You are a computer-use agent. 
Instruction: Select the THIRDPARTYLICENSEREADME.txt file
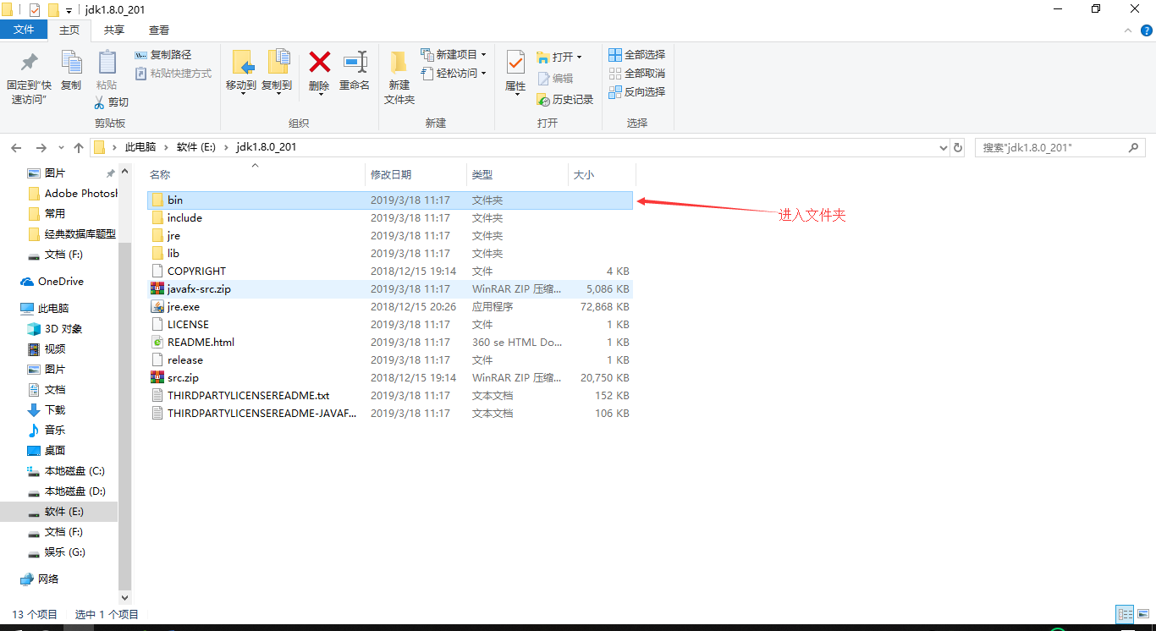tap(389, 396)
